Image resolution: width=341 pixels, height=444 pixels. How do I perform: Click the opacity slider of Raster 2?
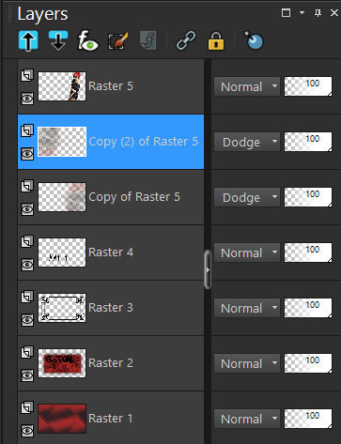(308, 363)
